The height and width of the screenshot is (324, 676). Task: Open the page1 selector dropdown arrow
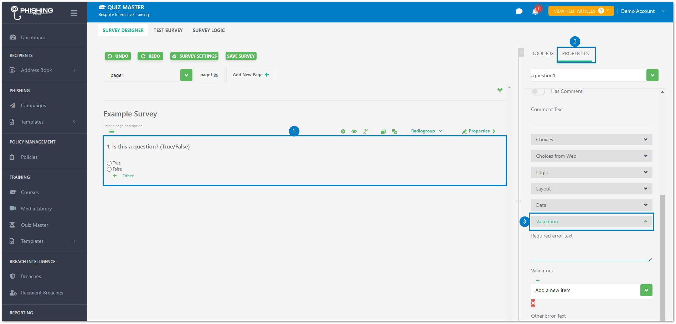pyautogui.click(x=186, y=75)
